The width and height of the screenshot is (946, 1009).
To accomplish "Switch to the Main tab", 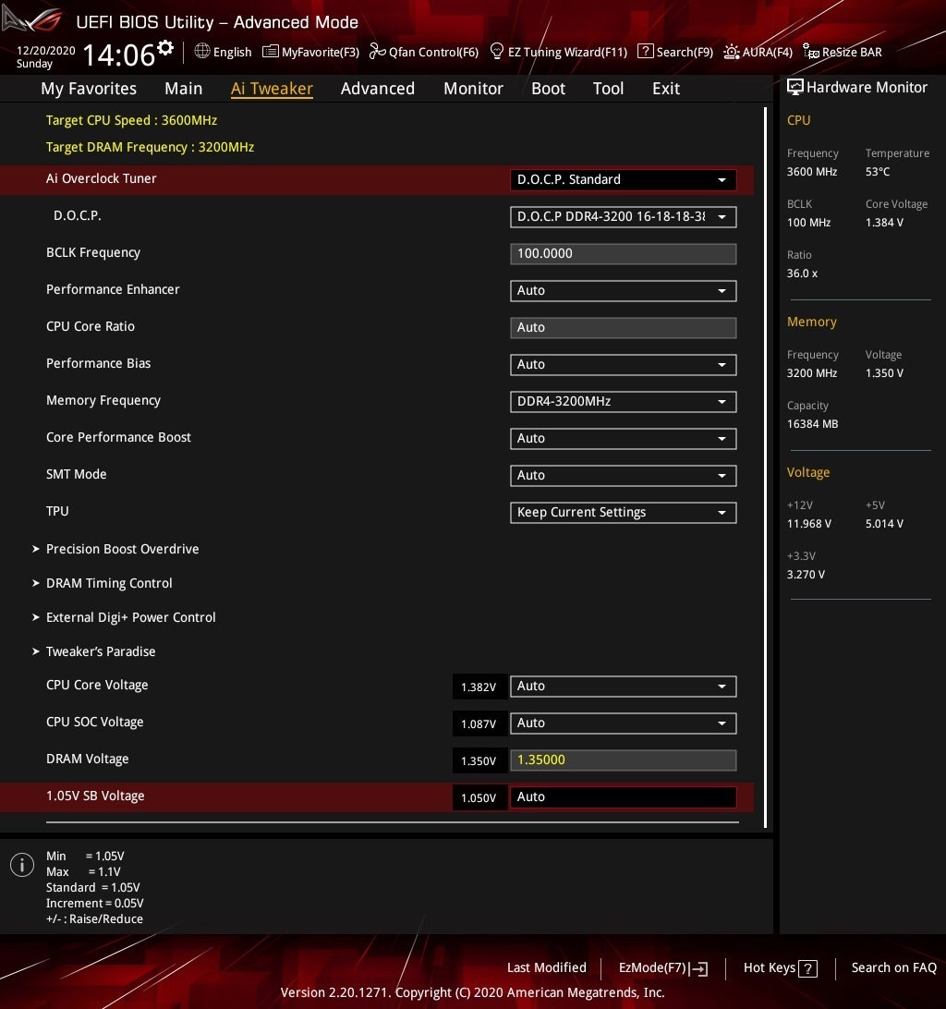I will (x=184, y=89).
